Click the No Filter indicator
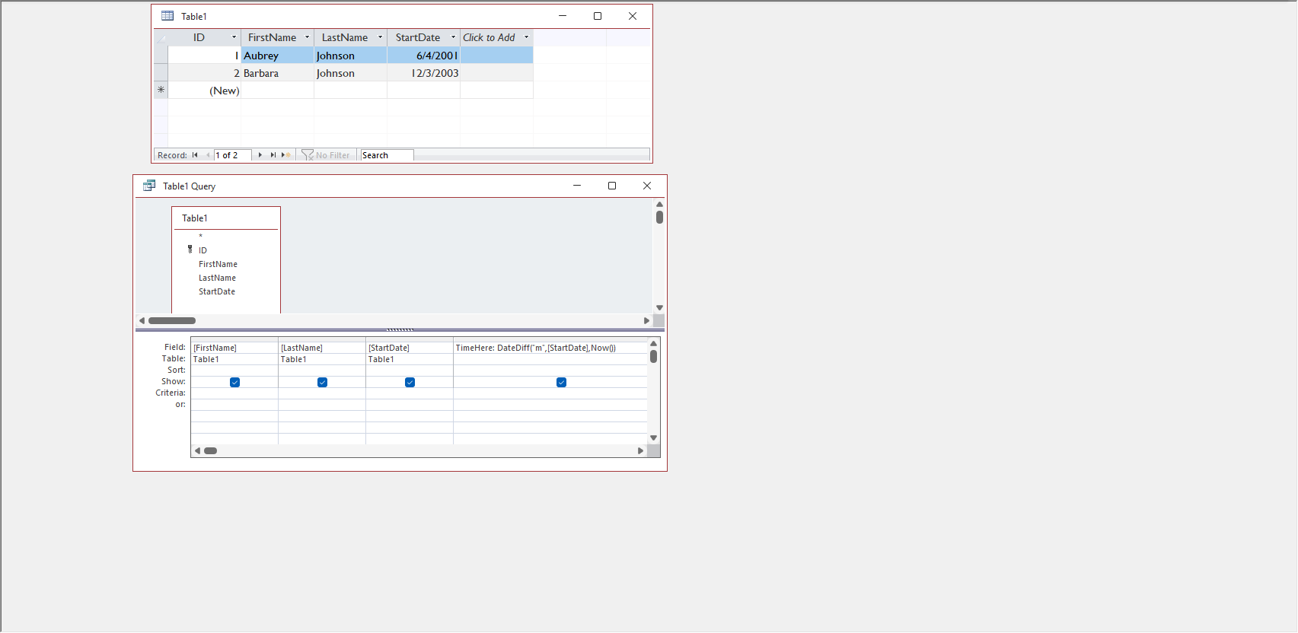Viewport: 1298px width, 633px height. pyautogui.click(x=326, y=155)
